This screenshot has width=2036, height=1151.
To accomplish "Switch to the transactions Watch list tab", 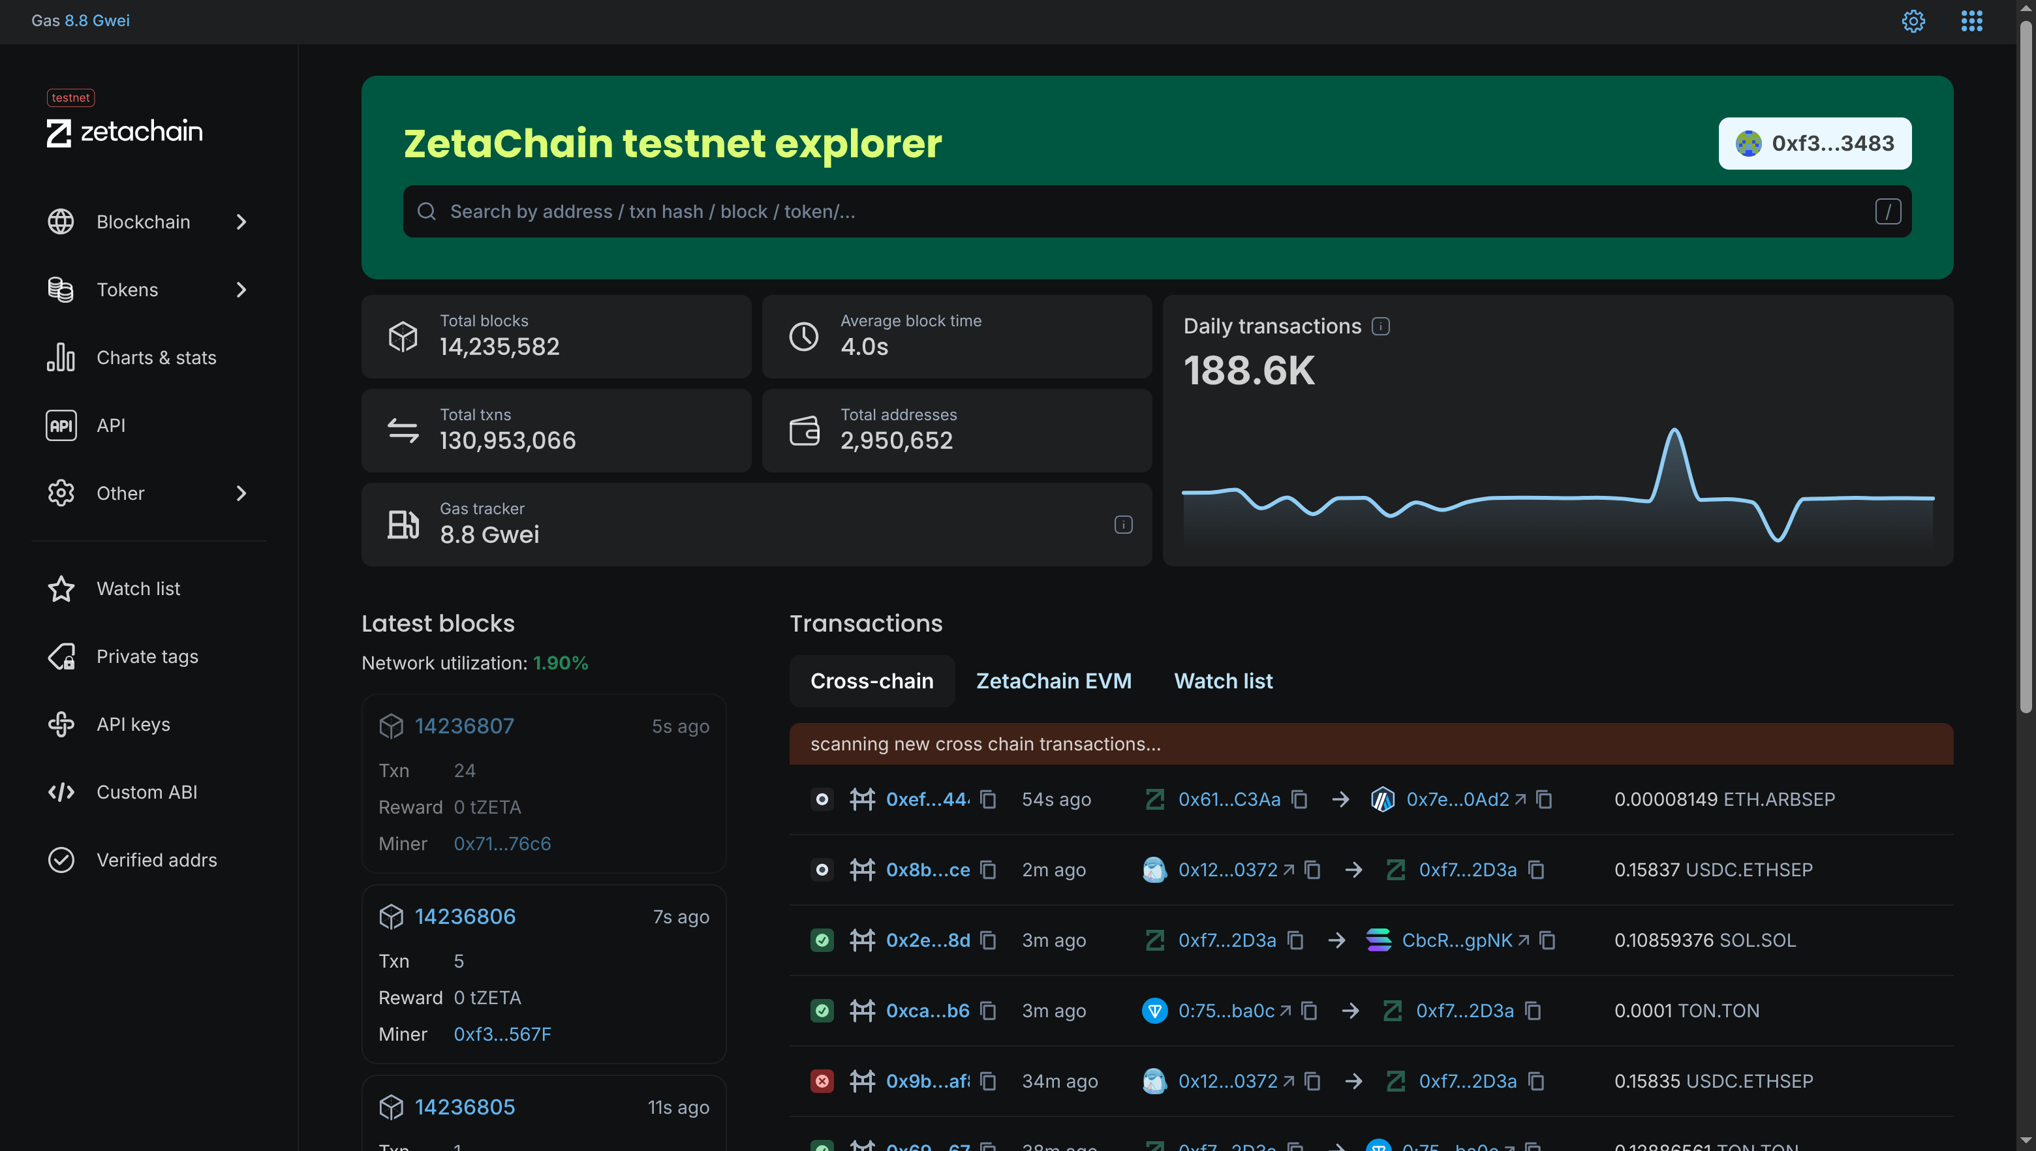I will [1223, 681].
